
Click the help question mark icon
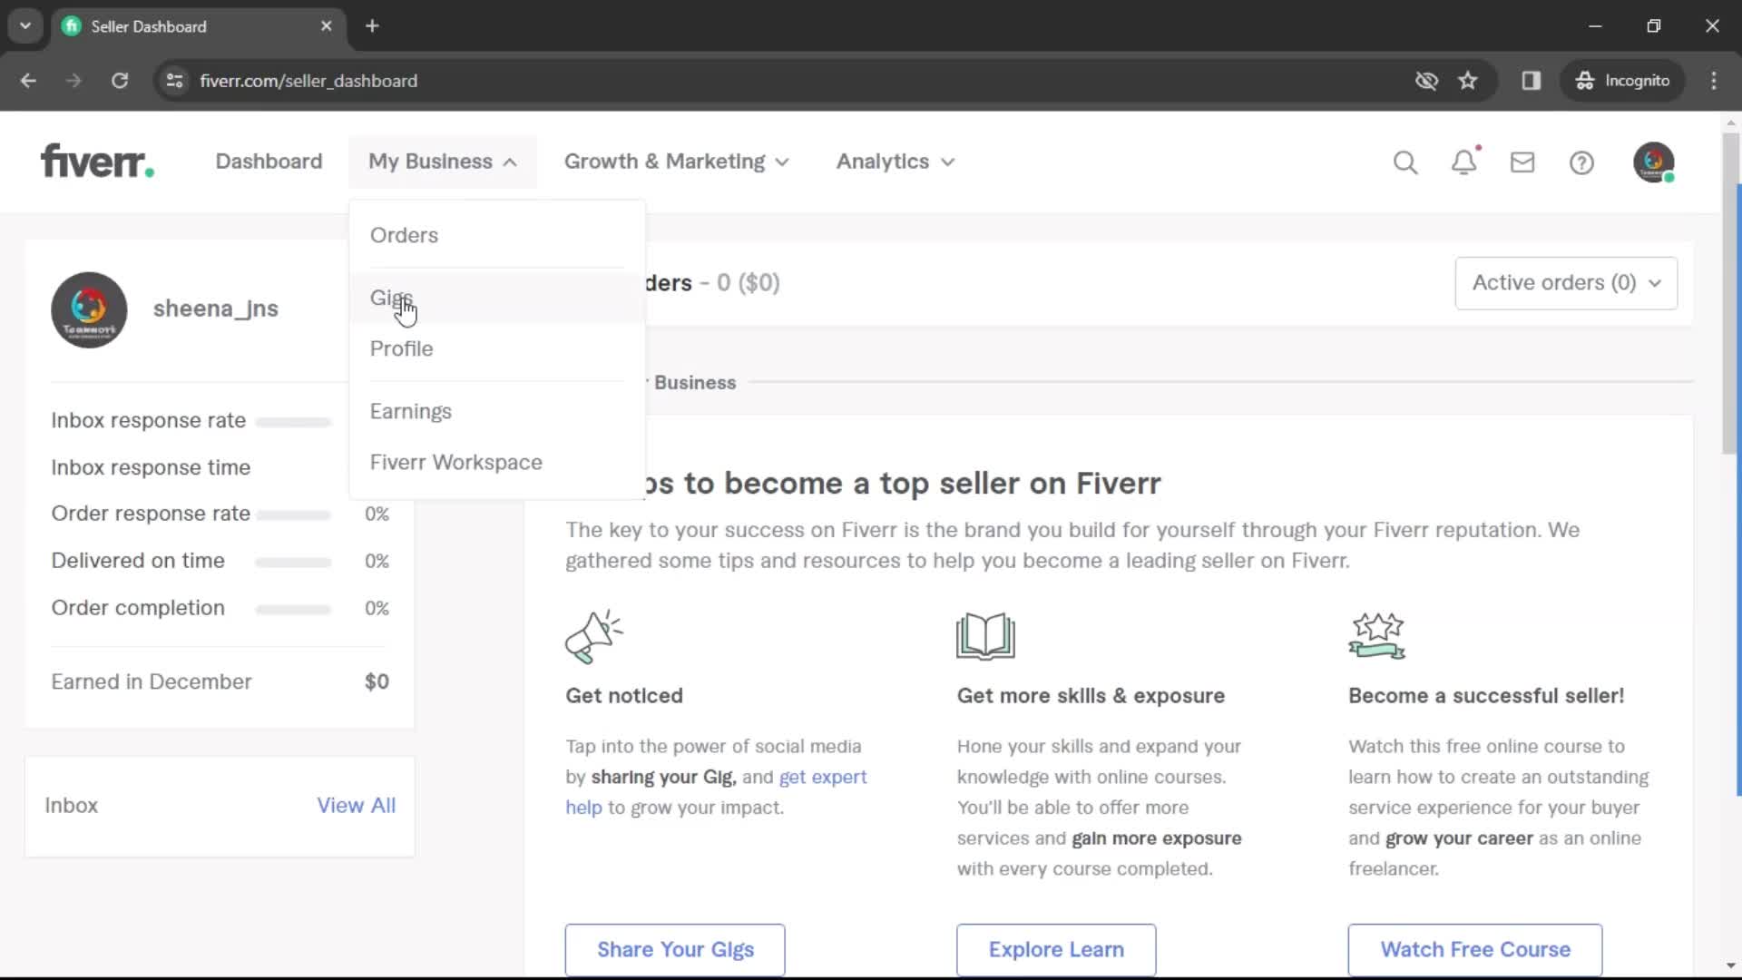pos(1581,162)
